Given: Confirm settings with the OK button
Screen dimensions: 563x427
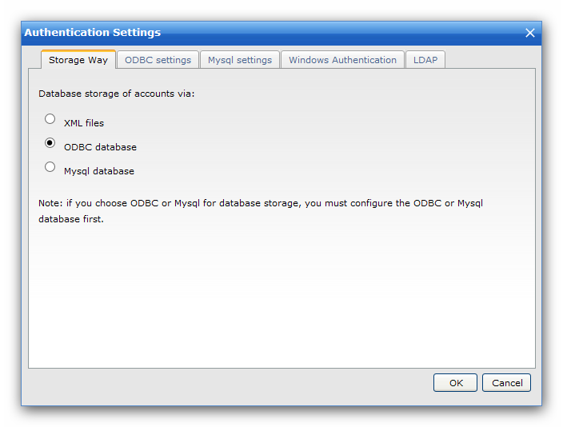Looking at the screenshot, I should pyautogui.click(x=455, y=383).
